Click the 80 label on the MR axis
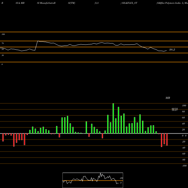Screen dimensions: 188x188 183,112
